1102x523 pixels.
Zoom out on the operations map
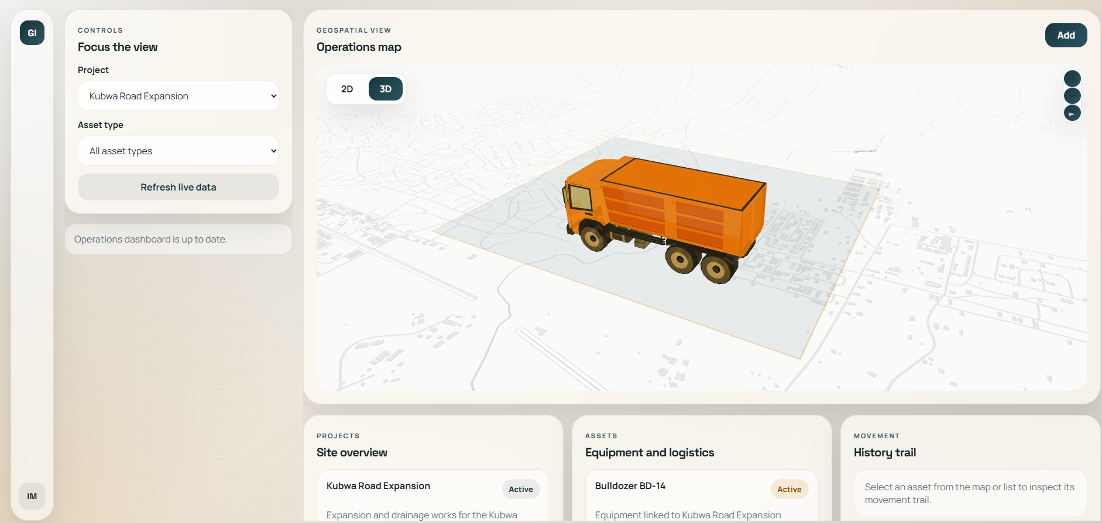tap(1072, 96)
